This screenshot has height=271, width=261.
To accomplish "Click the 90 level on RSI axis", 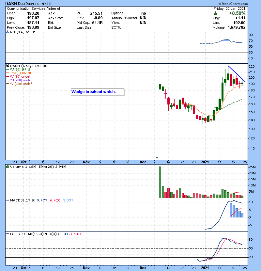I will click(251, 35).
